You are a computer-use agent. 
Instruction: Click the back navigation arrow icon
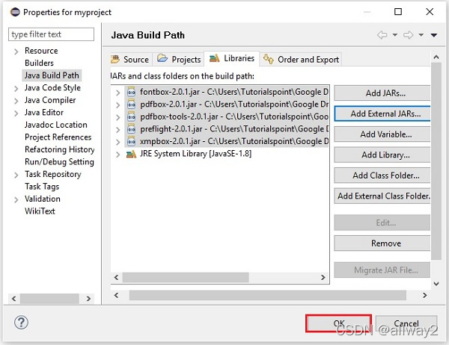pyautogui.click(x=382, y=35)
